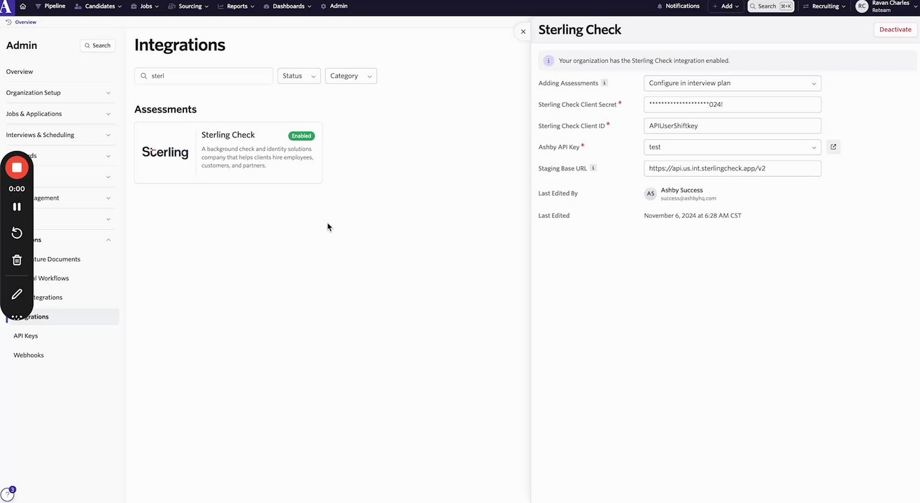Click the Staging Base URL field
This screenshot has width=920, height=503.
coord(733,168)
